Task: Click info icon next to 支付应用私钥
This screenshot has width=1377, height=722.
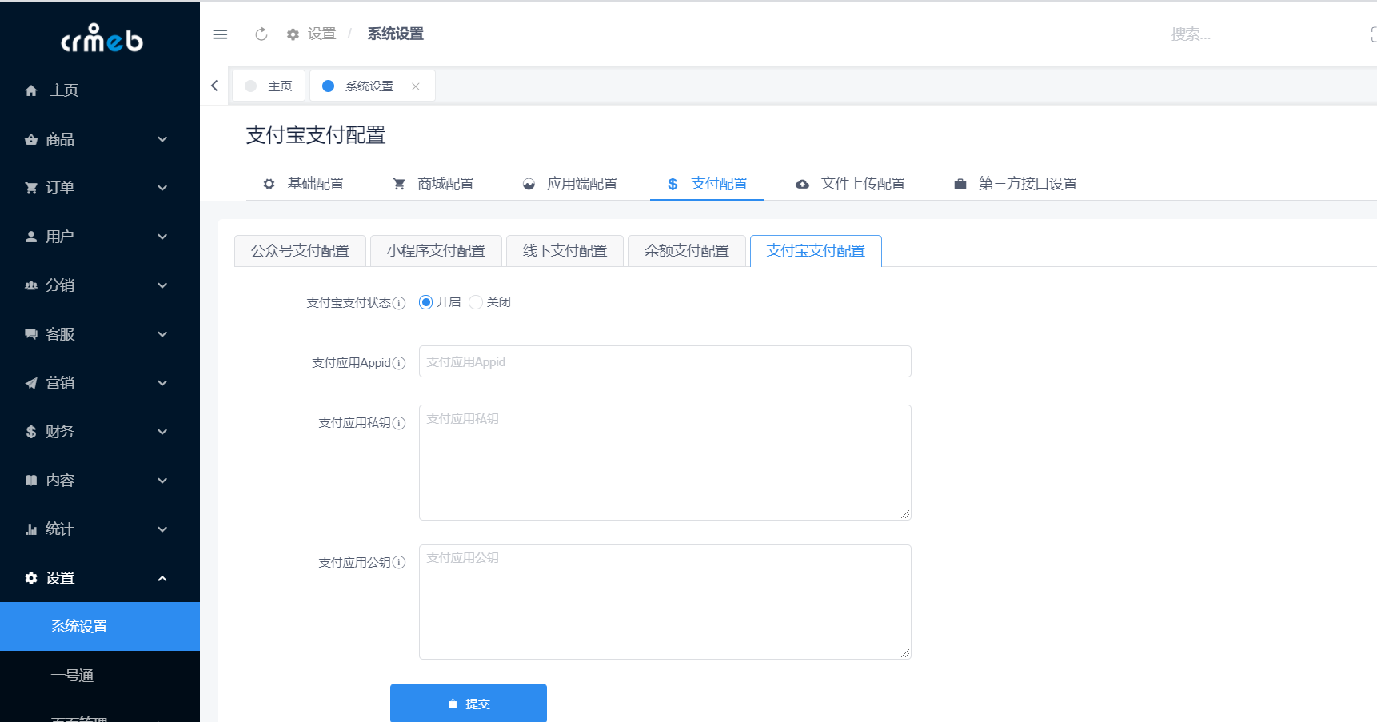Action: pyautogui.click(x=399, y=423)
